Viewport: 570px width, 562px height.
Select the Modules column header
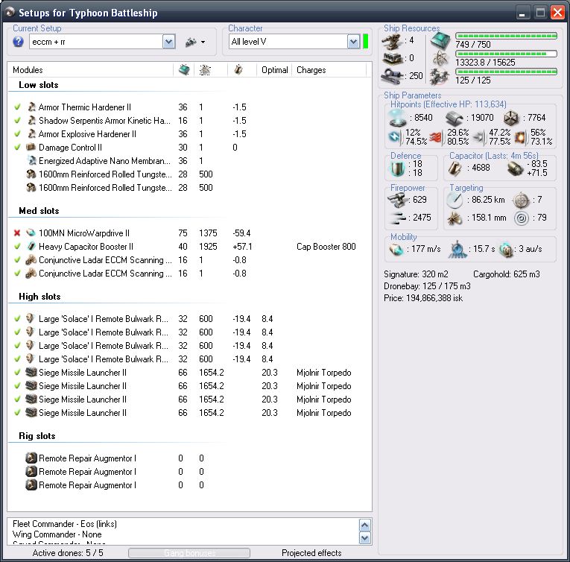(28, 70)
